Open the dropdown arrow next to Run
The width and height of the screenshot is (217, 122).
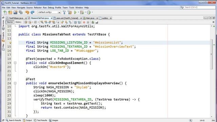tap(78, 12)
